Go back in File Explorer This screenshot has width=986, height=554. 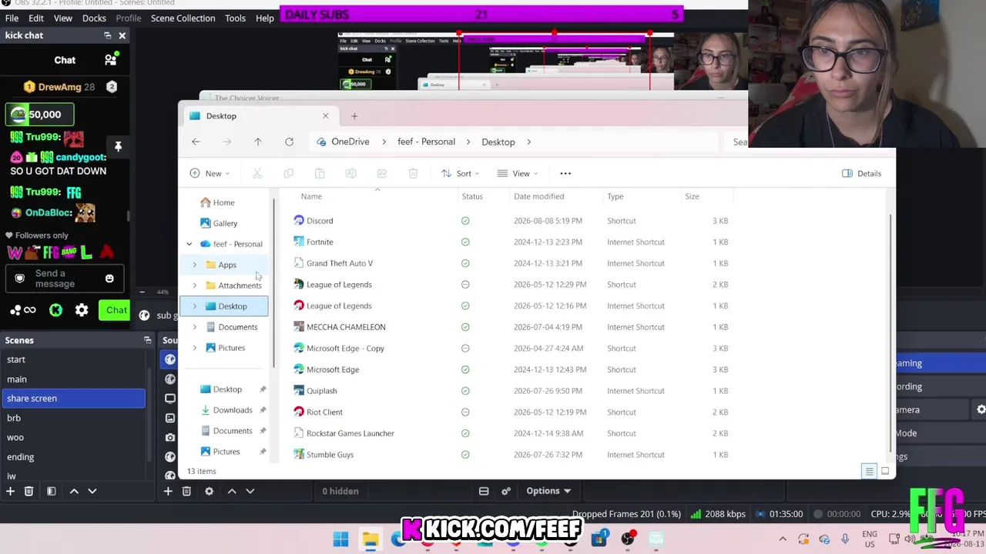[x=196, y=142]
